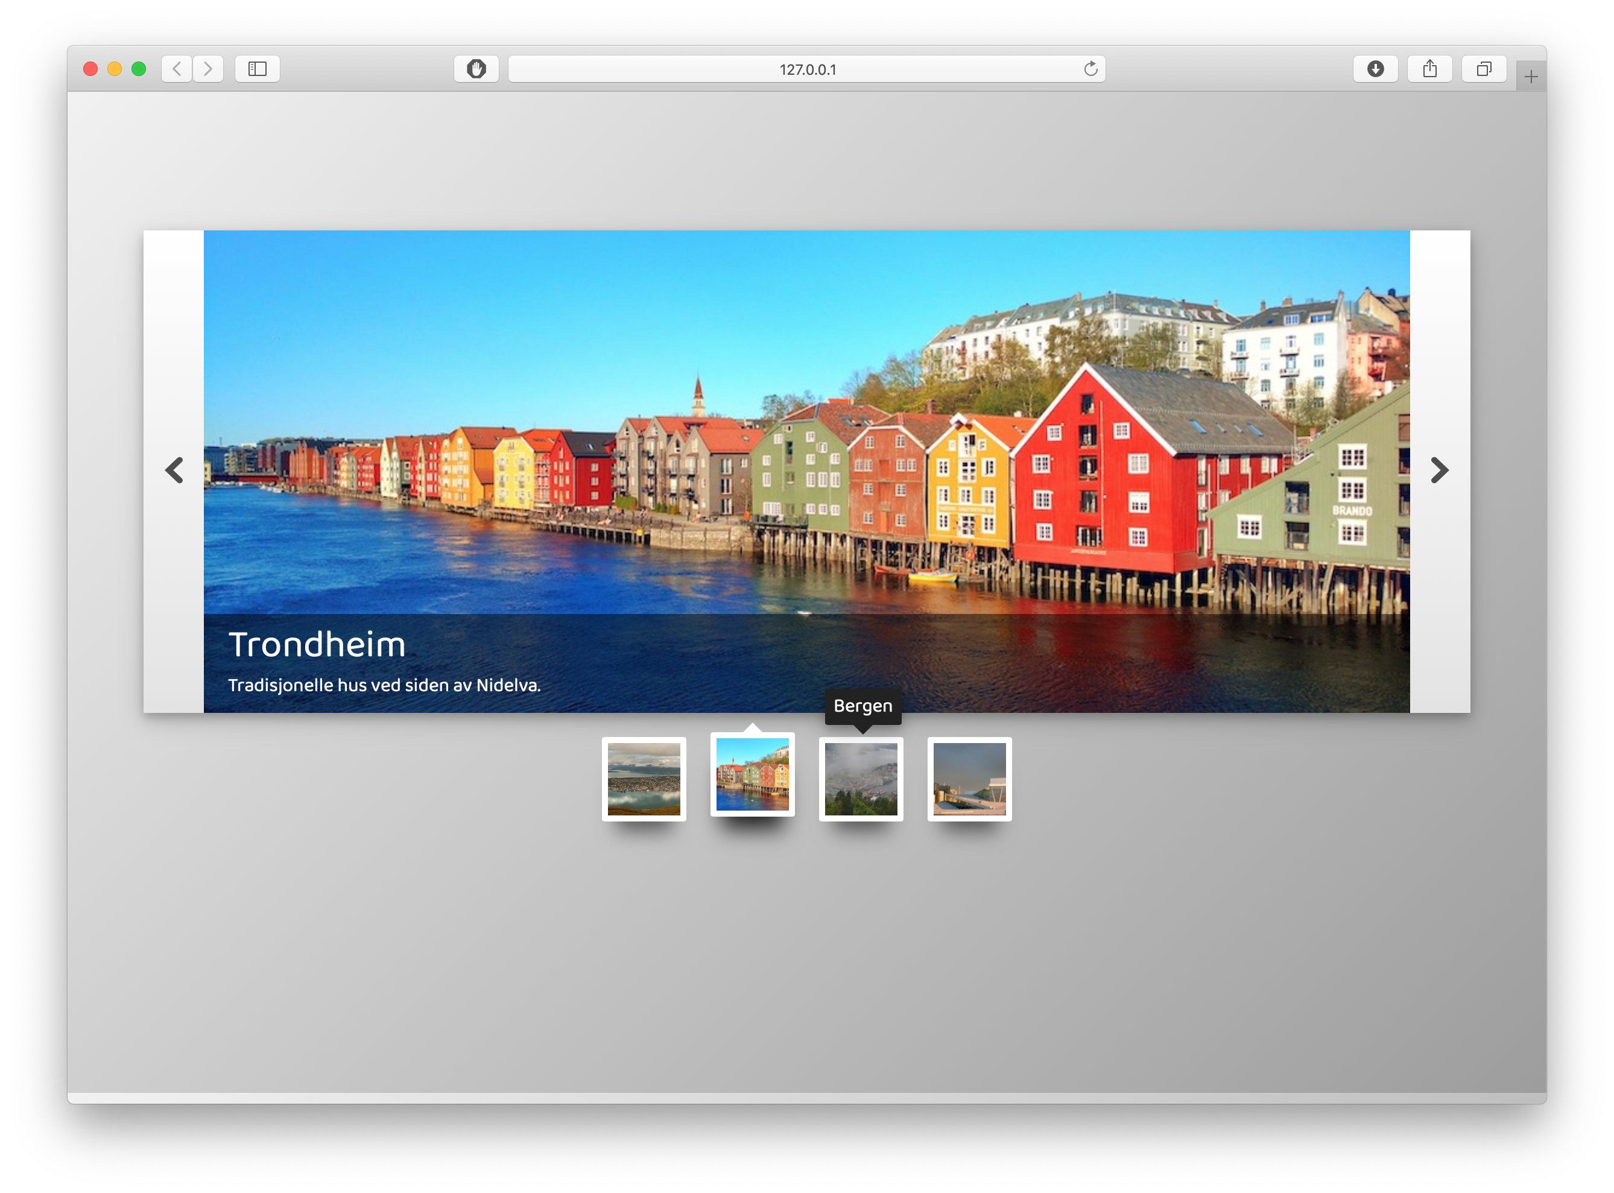The height and width of the screenshot is (1193, 1614).
Task: Select the Trondheim colorful houses thumbnail
Action: point(752,774)
